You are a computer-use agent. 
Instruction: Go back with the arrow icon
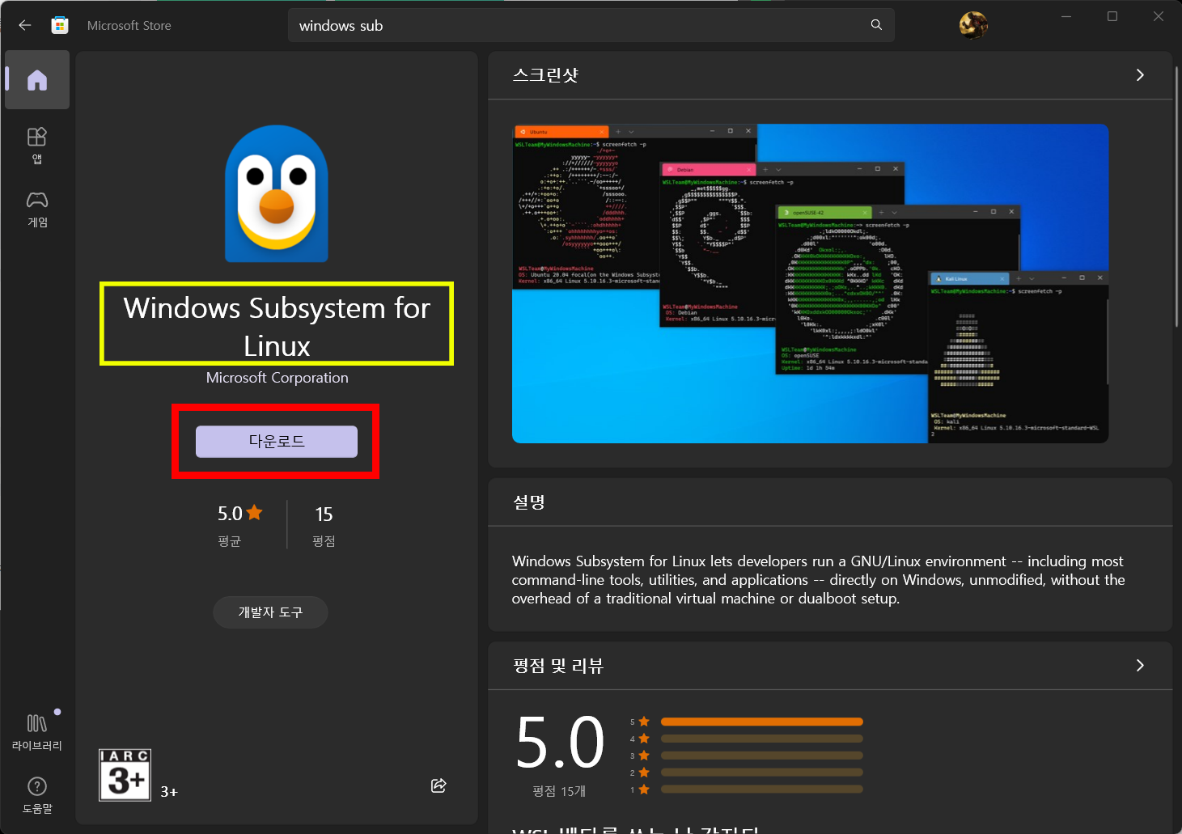(x=25, y=25)
